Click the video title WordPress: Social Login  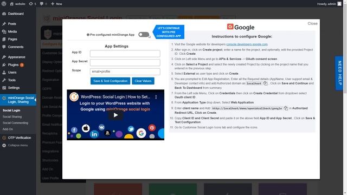115,97
